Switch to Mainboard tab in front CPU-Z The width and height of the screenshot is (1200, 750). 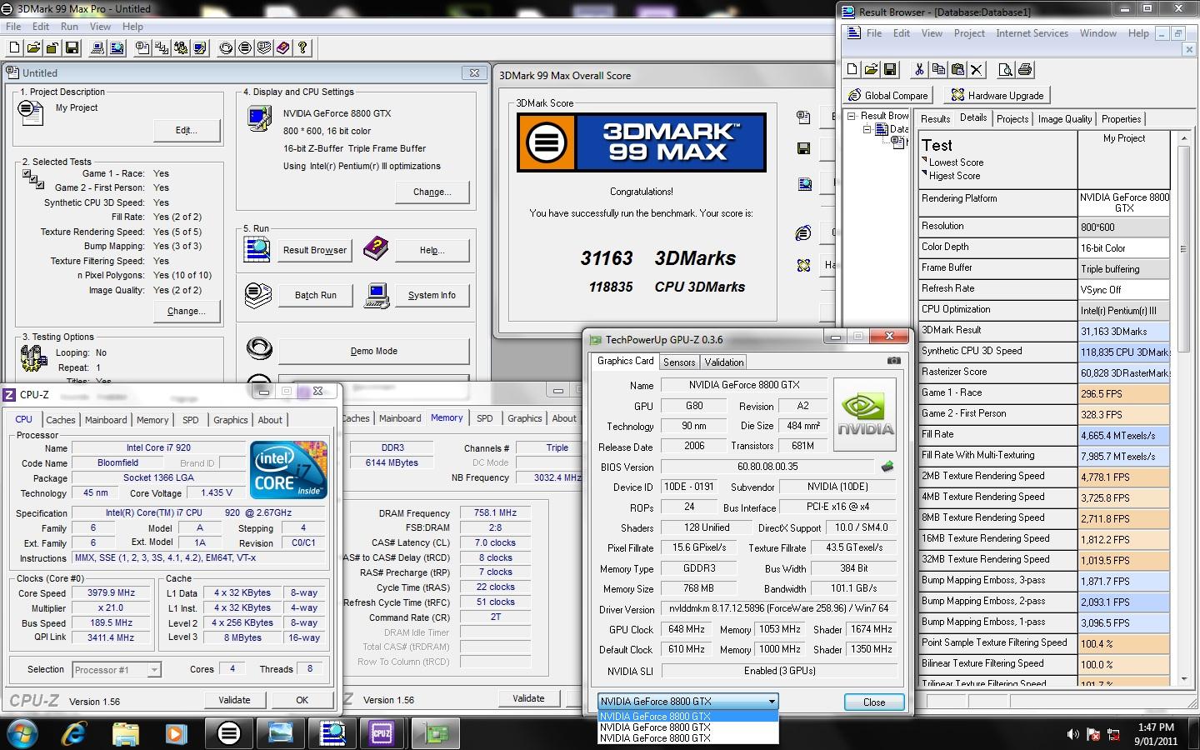pos(106,420)
